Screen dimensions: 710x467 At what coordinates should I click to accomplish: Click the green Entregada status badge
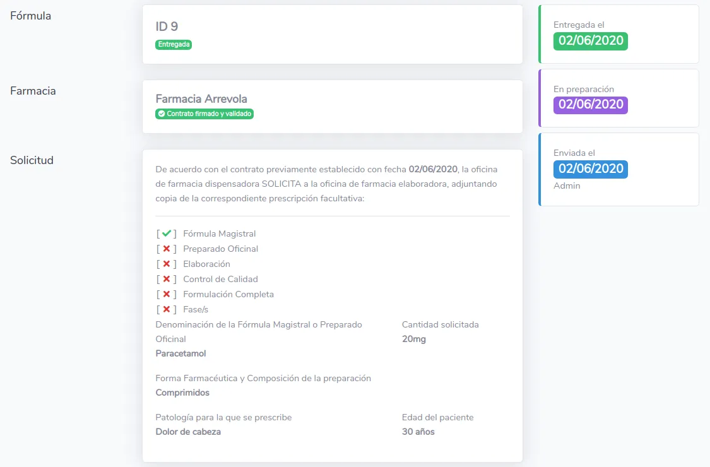click(174, 44)
